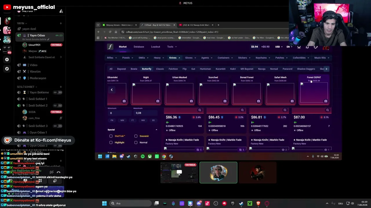Open the CSFloat notifications bell

click(x=307, y=47)
